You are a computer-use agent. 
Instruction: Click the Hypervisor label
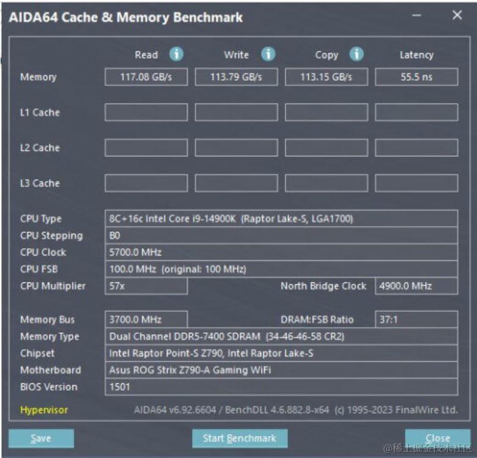[x=44, y=410]
